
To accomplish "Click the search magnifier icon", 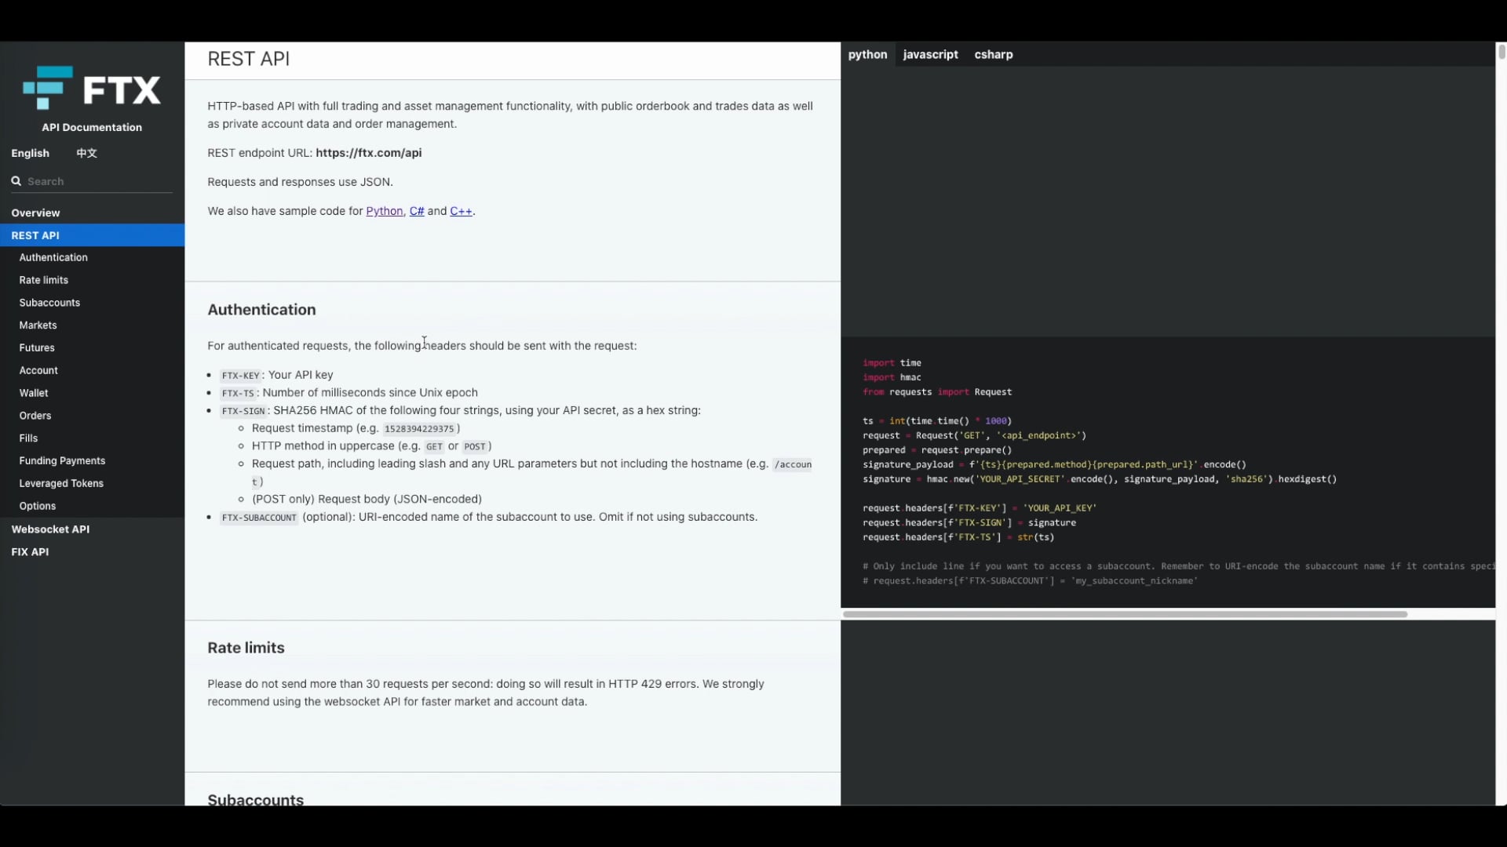I will tap(16, 181).
